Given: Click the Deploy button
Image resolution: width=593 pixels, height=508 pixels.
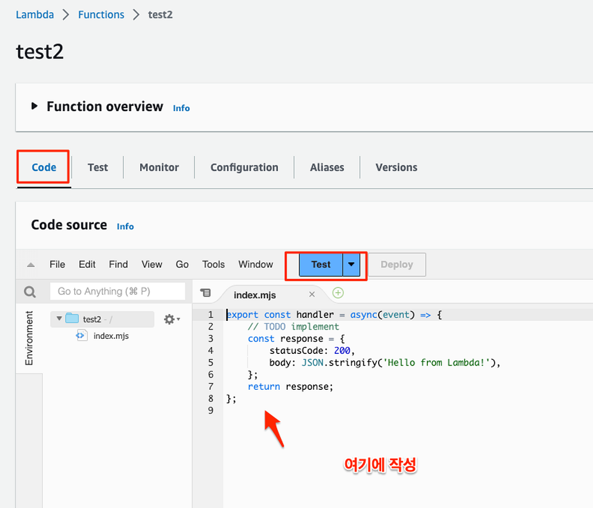Looking at the screenshot, I should [397, 264].
